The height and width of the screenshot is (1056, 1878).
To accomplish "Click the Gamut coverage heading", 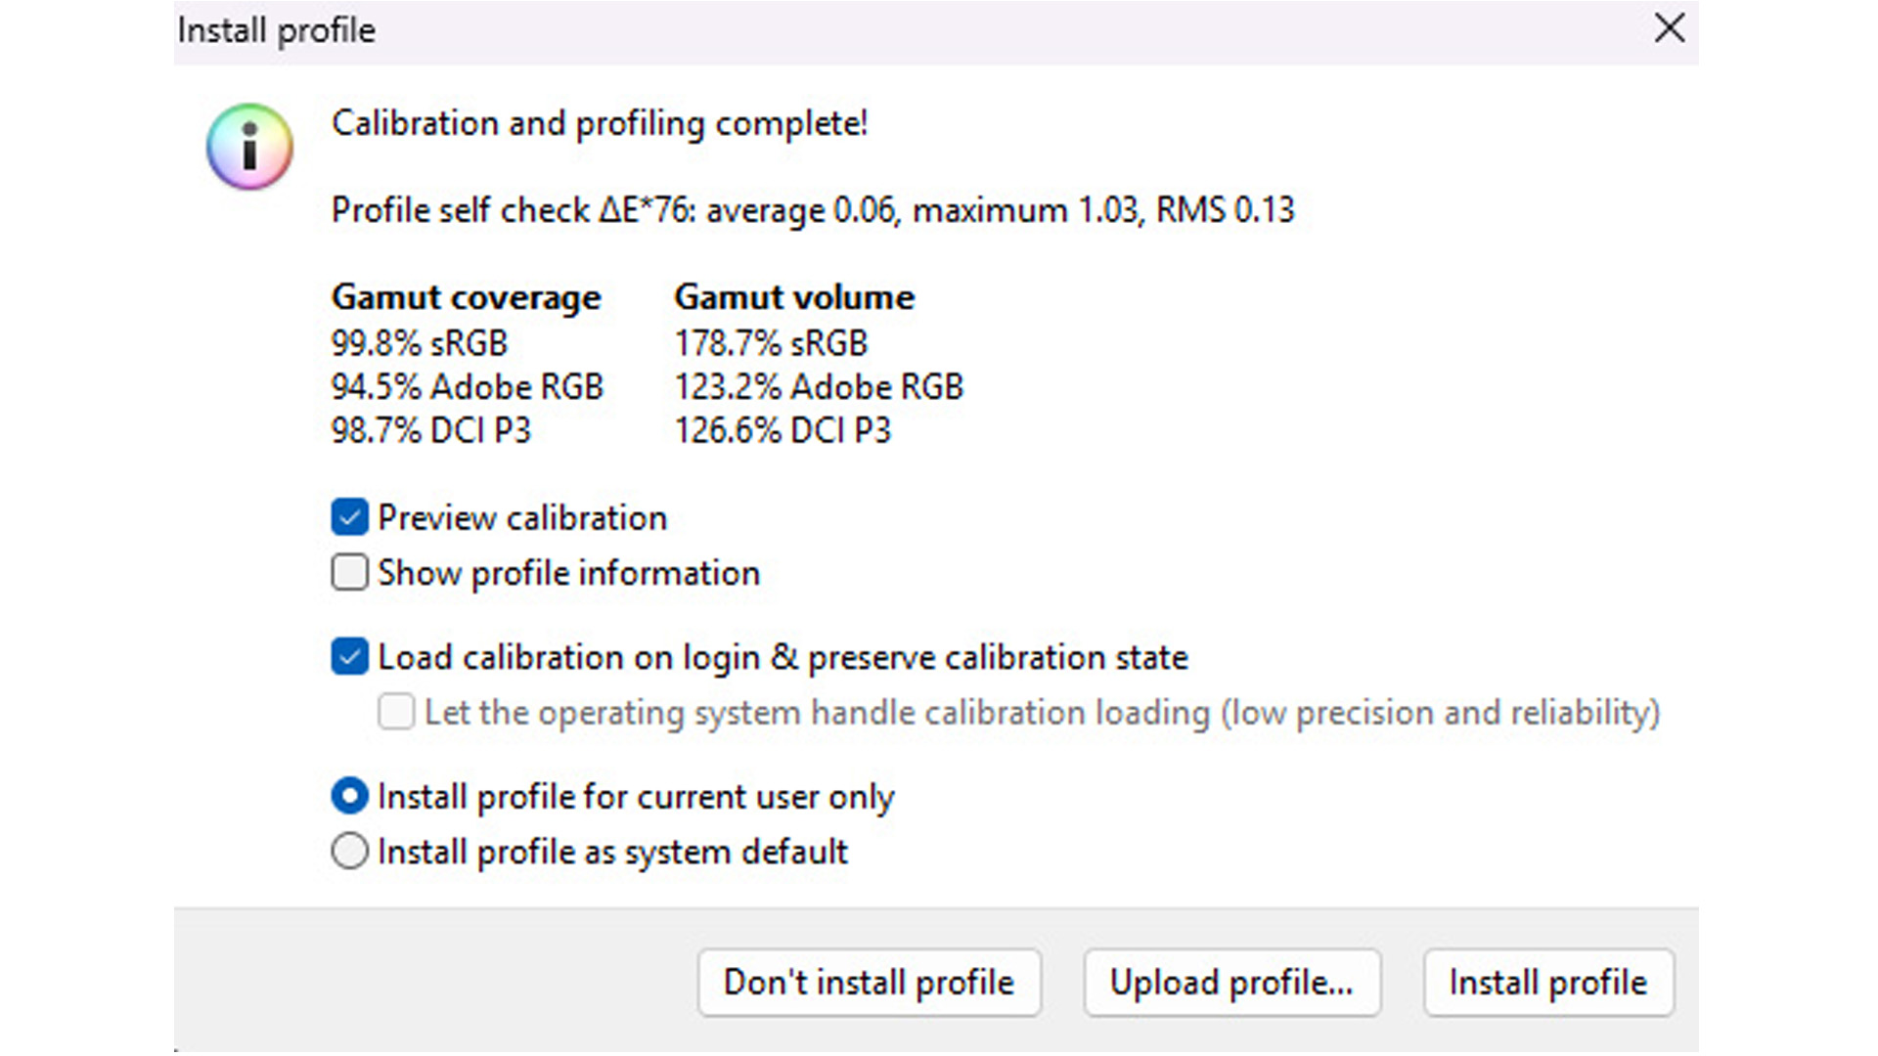I will pyautogui.click(x=466, y=297).
